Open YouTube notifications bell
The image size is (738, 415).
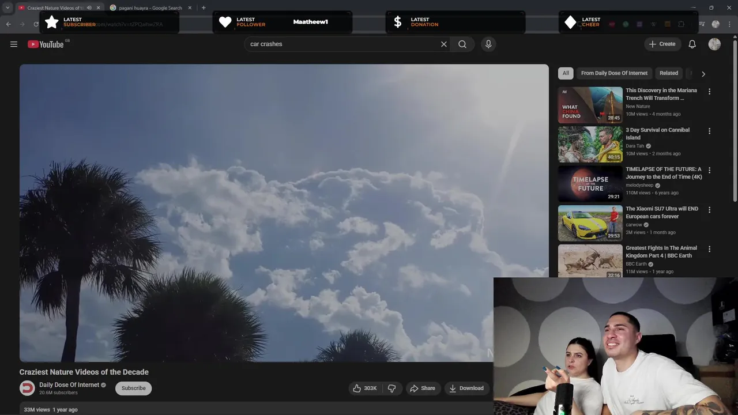pos(692,44)
